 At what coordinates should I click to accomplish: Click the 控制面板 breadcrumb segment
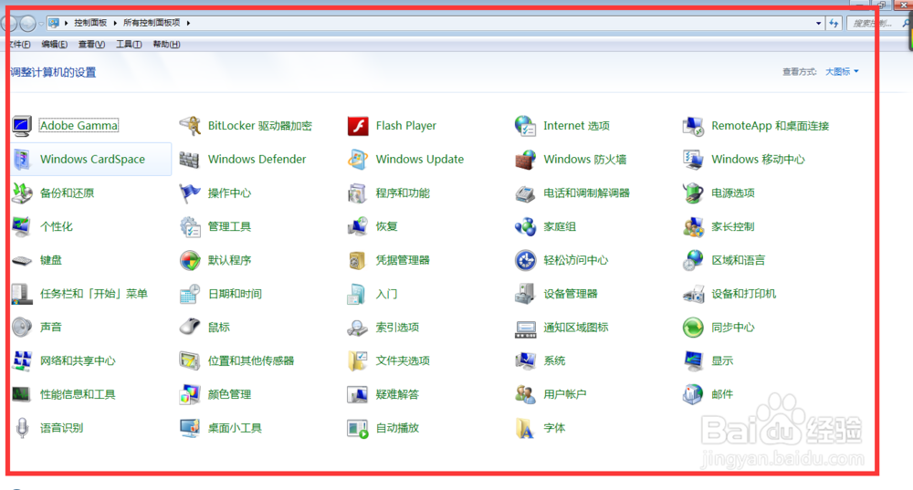[90, 23]
